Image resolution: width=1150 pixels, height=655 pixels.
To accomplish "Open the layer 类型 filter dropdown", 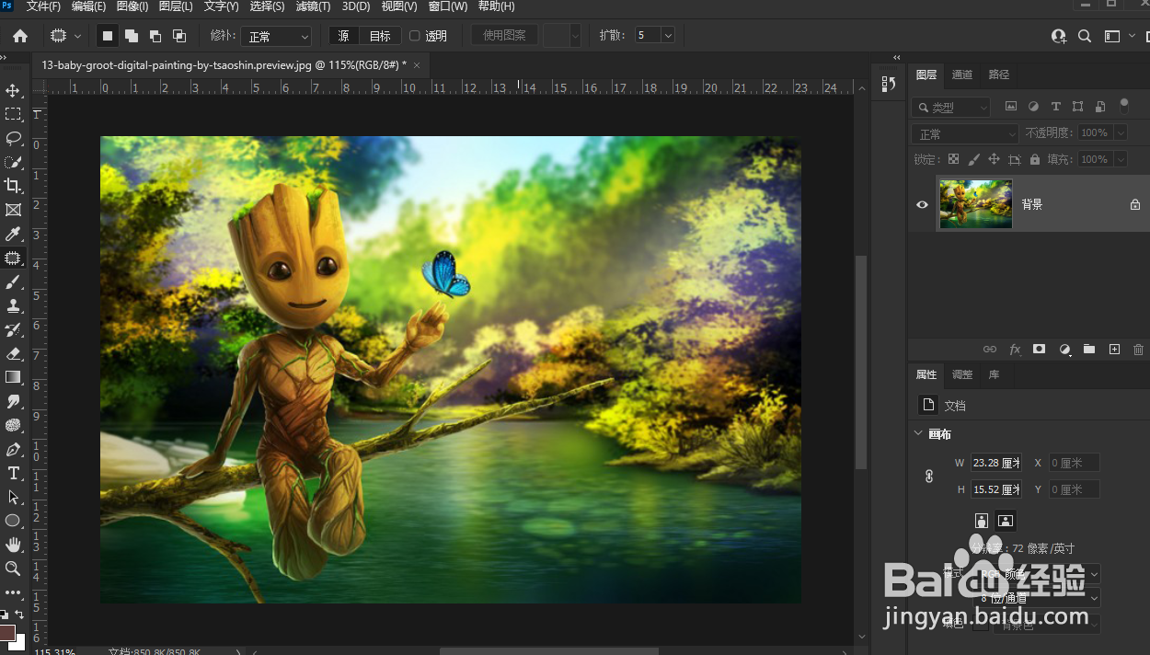I will (950, 107).
